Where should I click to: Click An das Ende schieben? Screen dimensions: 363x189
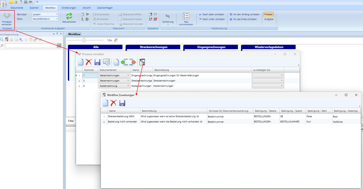243,19
